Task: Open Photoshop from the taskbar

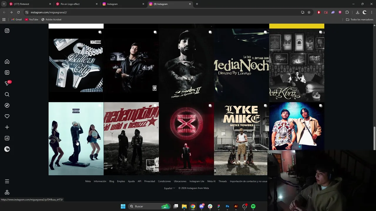Action: coord(227,206)
